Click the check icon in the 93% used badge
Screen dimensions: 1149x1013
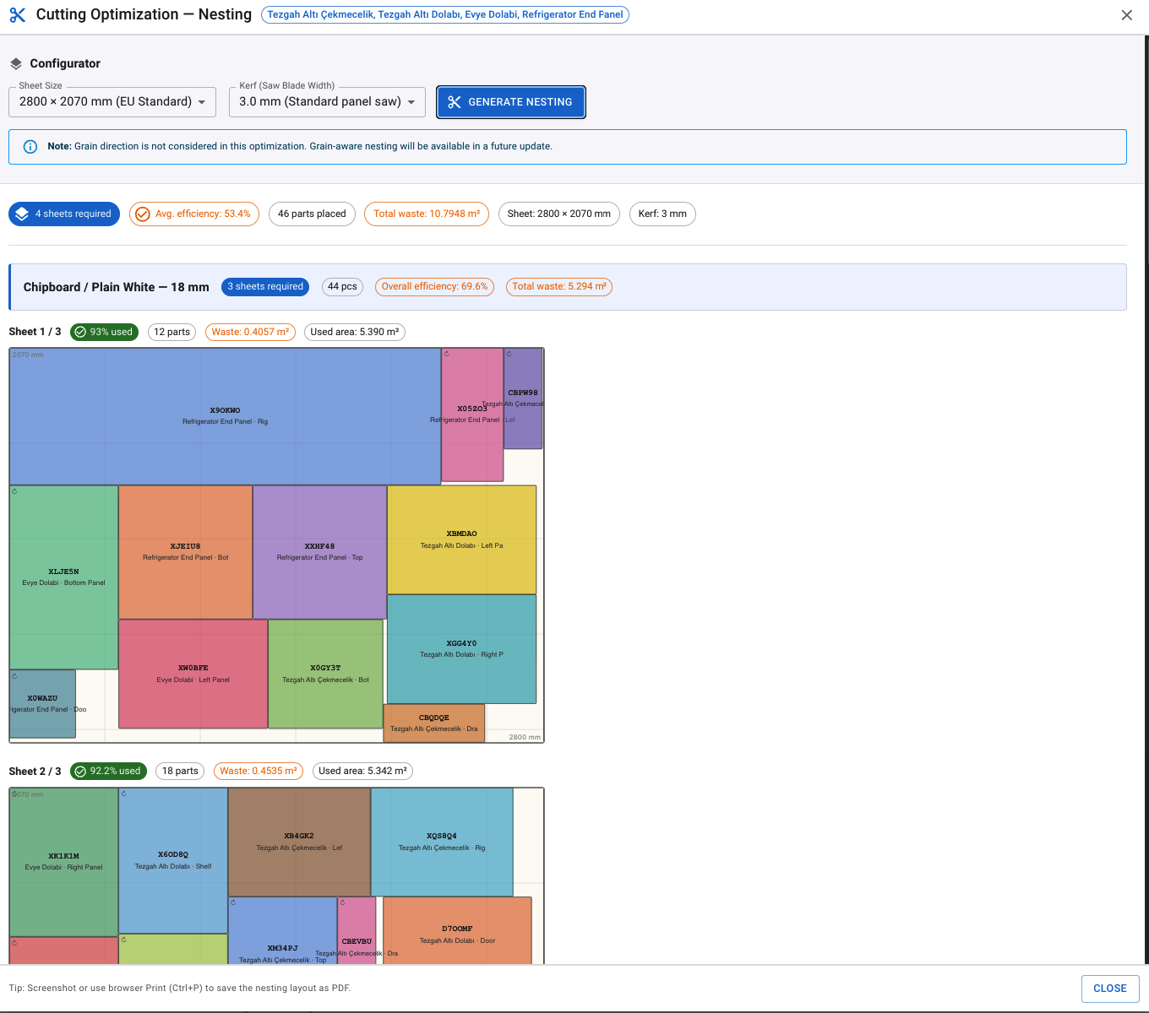(x=80, y=333)
